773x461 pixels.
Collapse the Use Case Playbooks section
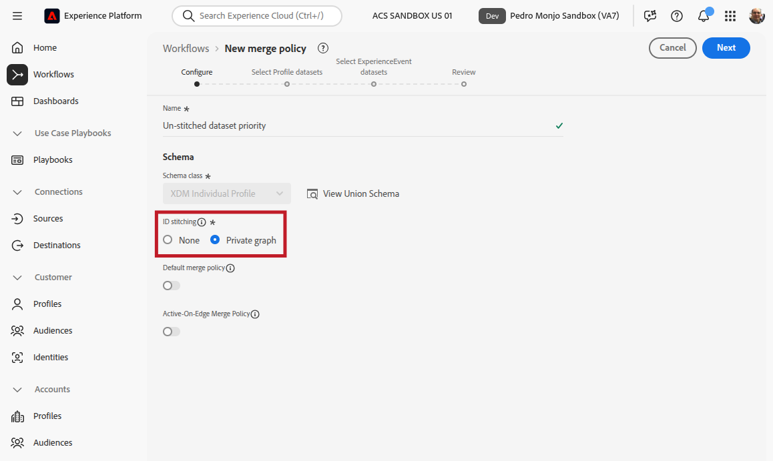(x=18, y=133)
